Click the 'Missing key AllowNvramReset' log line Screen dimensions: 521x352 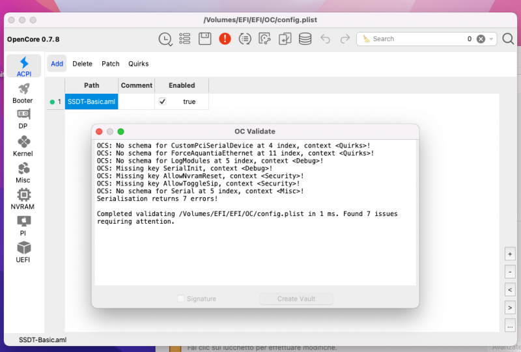[x=201, y=176]
